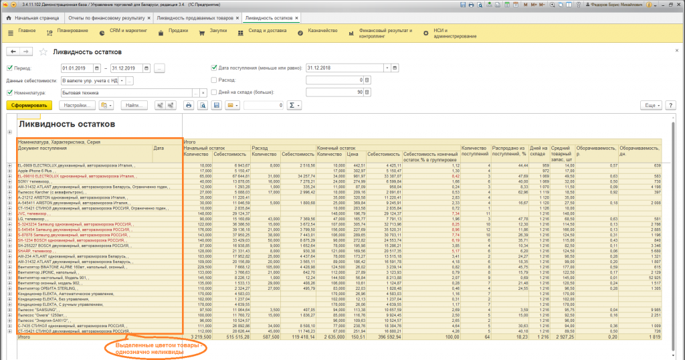The width and height of the screenshot is (685, 360).
Task: Uncheck the Период checkbox
Action: (x=9, y=68)
